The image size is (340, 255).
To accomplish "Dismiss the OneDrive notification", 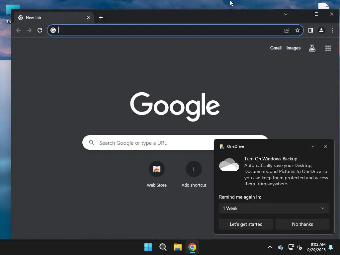I will click(x=325, y=146).
